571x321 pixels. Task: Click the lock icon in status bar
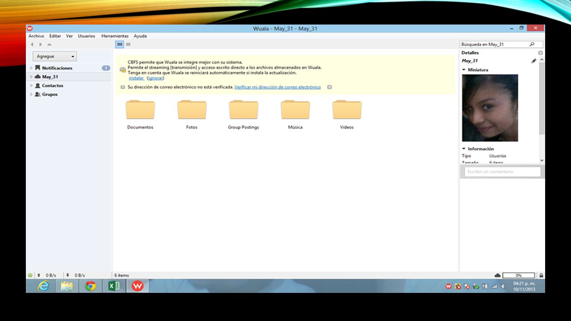click(541, 276)
